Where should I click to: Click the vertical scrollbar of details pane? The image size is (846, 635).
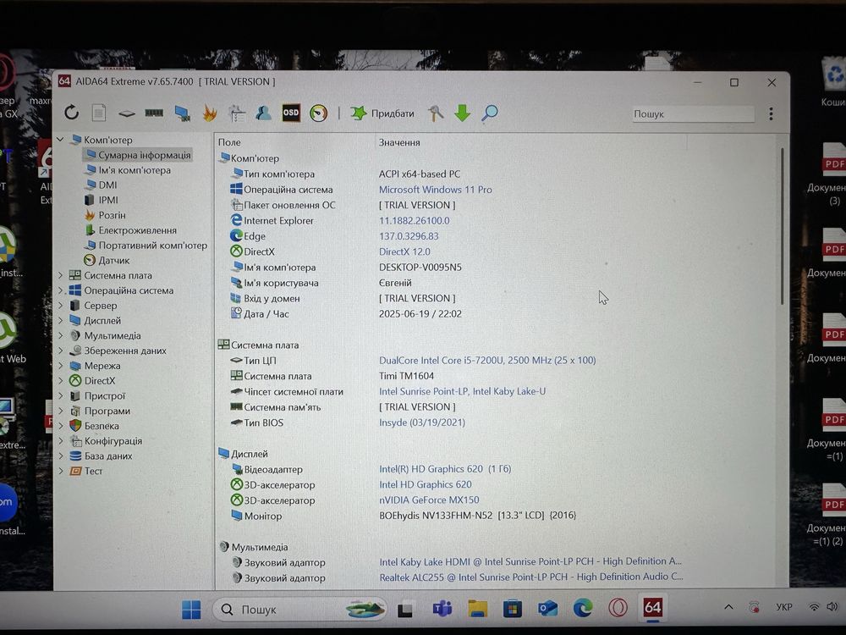click(x=782, y=227)
